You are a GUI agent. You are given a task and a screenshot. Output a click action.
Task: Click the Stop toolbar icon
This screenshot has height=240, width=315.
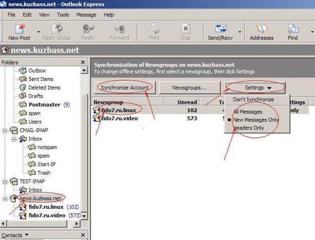(x=186, y=28)
